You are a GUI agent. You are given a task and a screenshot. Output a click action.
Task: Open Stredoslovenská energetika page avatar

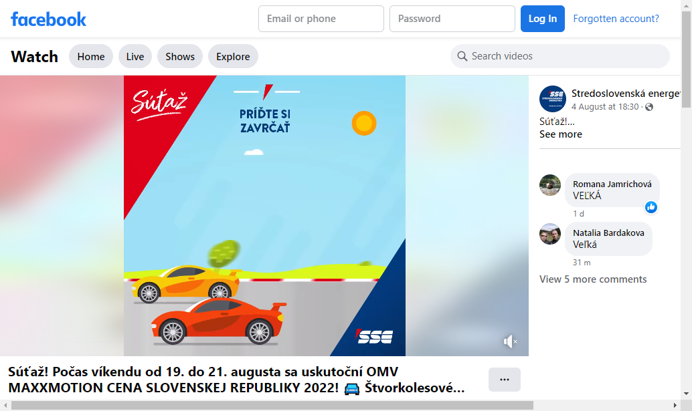pos(553,99)
